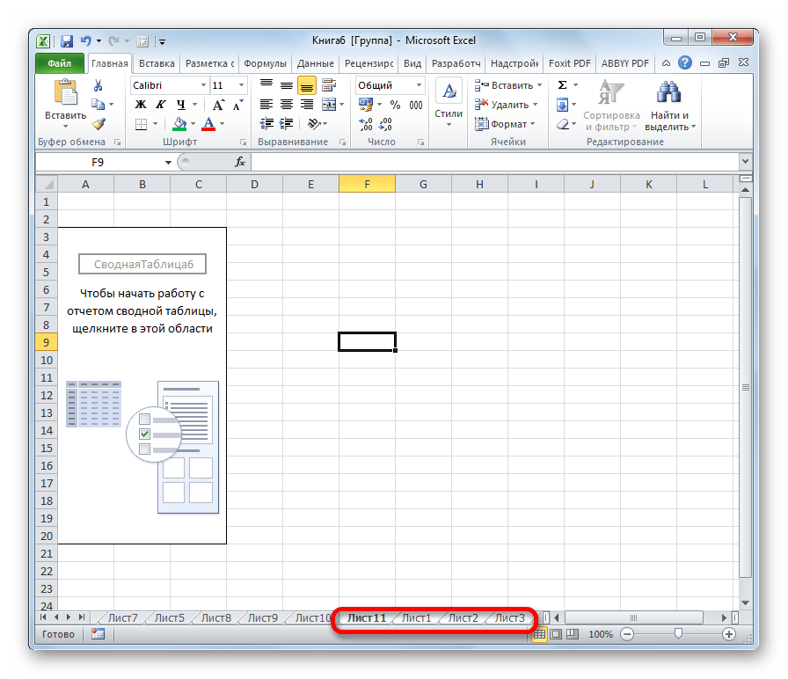Save the workbook with the floppy disk icon
Screen dimensions: 788x679
pos(66,41)
